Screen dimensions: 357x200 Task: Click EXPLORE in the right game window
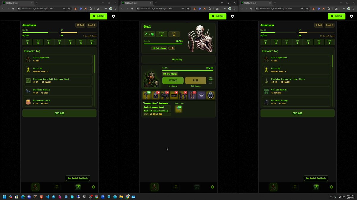pos(297,113)
